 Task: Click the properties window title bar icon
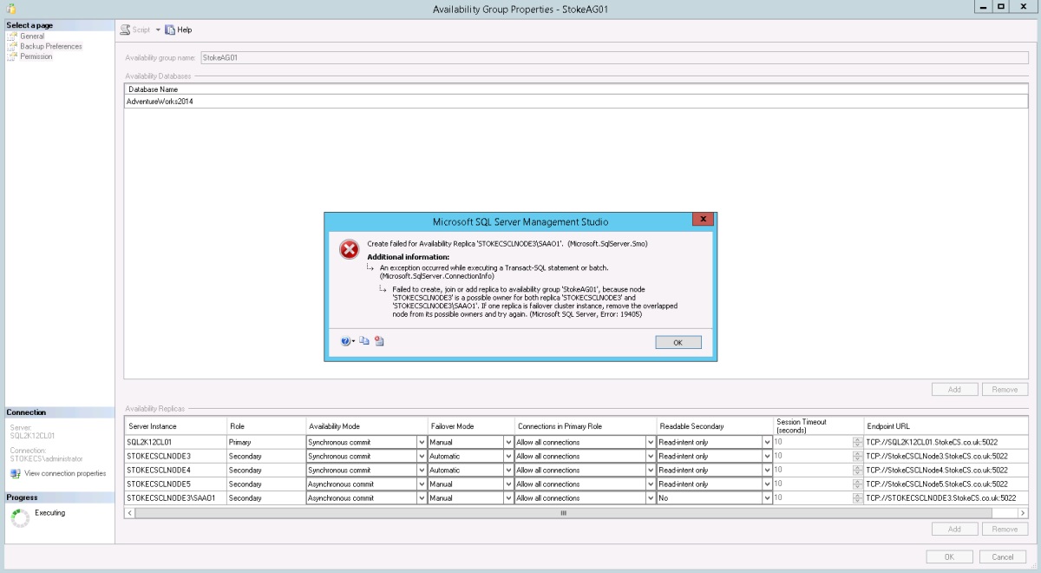click(10, 8)
